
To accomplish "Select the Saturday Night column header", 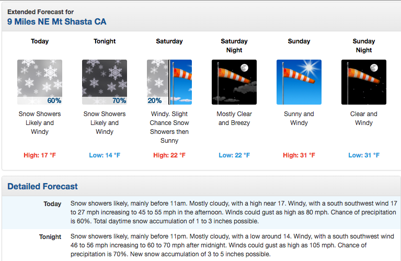I will 234,46.
